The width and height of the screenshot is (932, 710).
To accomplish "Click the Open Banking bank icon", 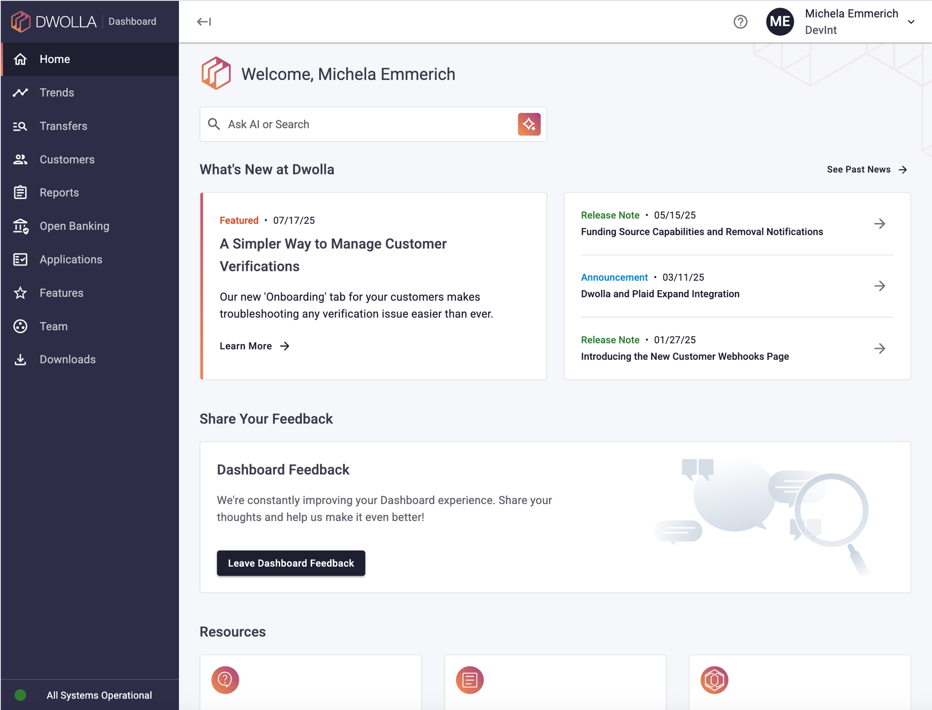I will point(20,226).
